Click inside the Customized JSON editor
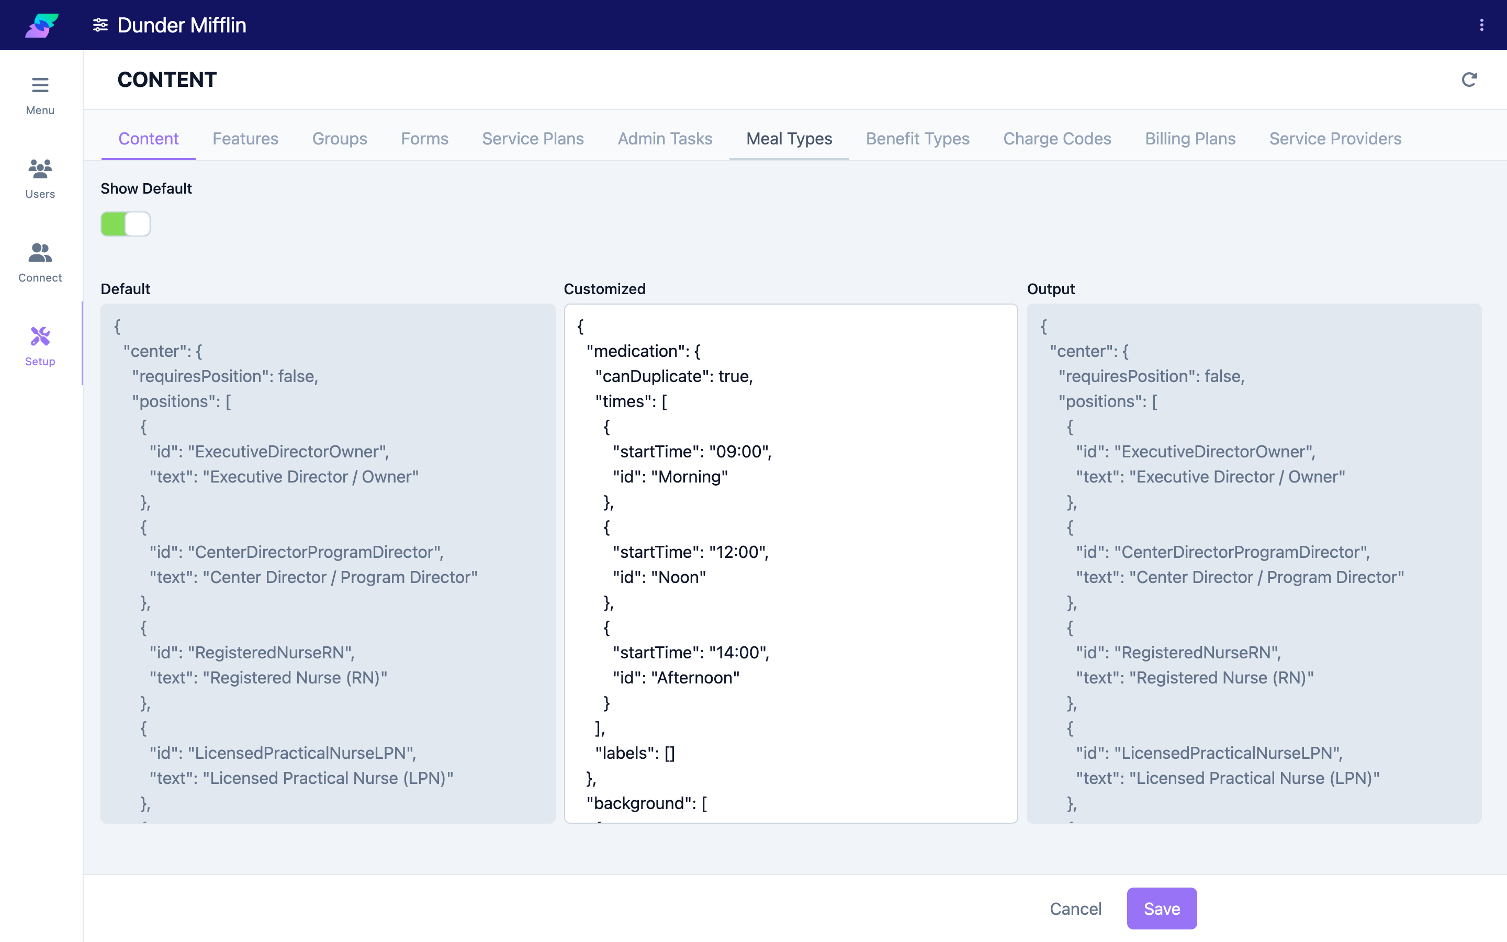Image resolution: width=1507 pixels, height=942 pixels. (x=791, y=564)
